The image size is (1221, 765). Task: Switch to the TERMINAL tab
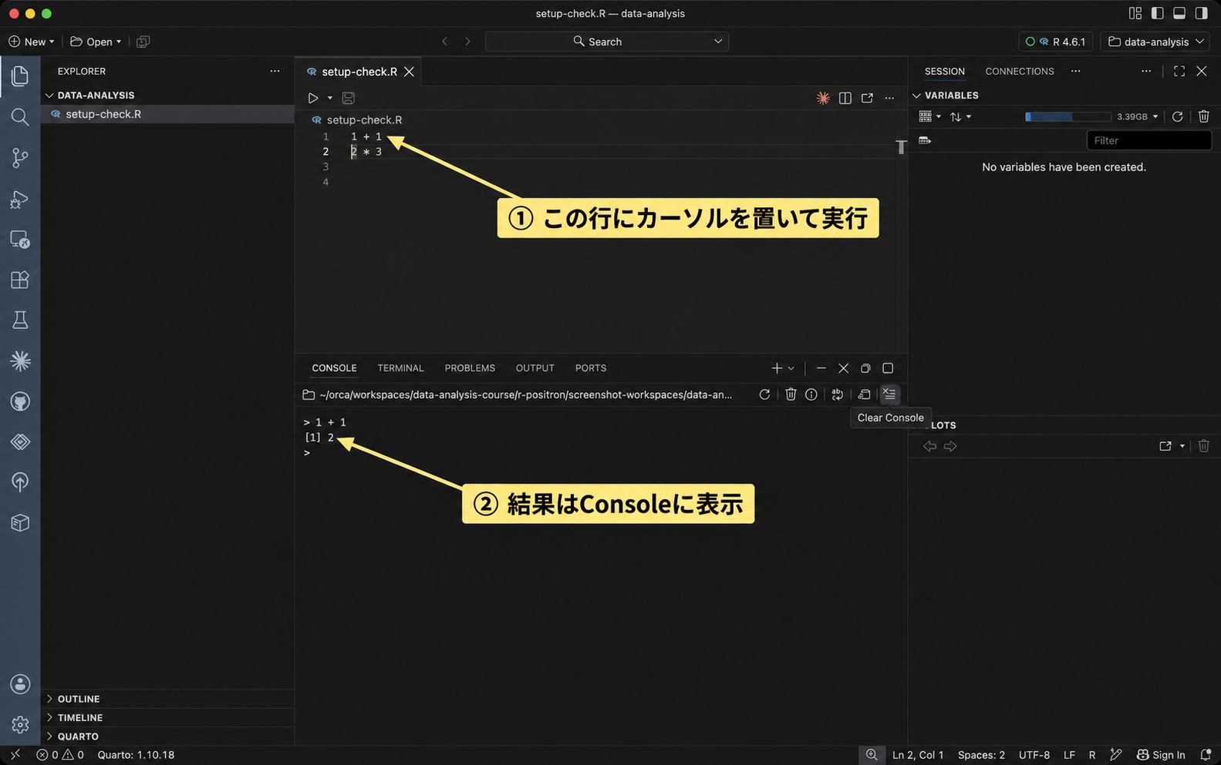pos(400,368)
